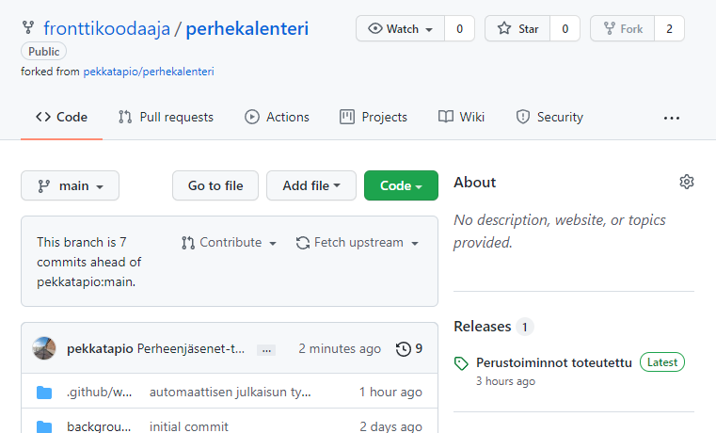The height and width of the screenshot is (433, 716).
Task: Open the forks count 2
Action: (669, 29)
